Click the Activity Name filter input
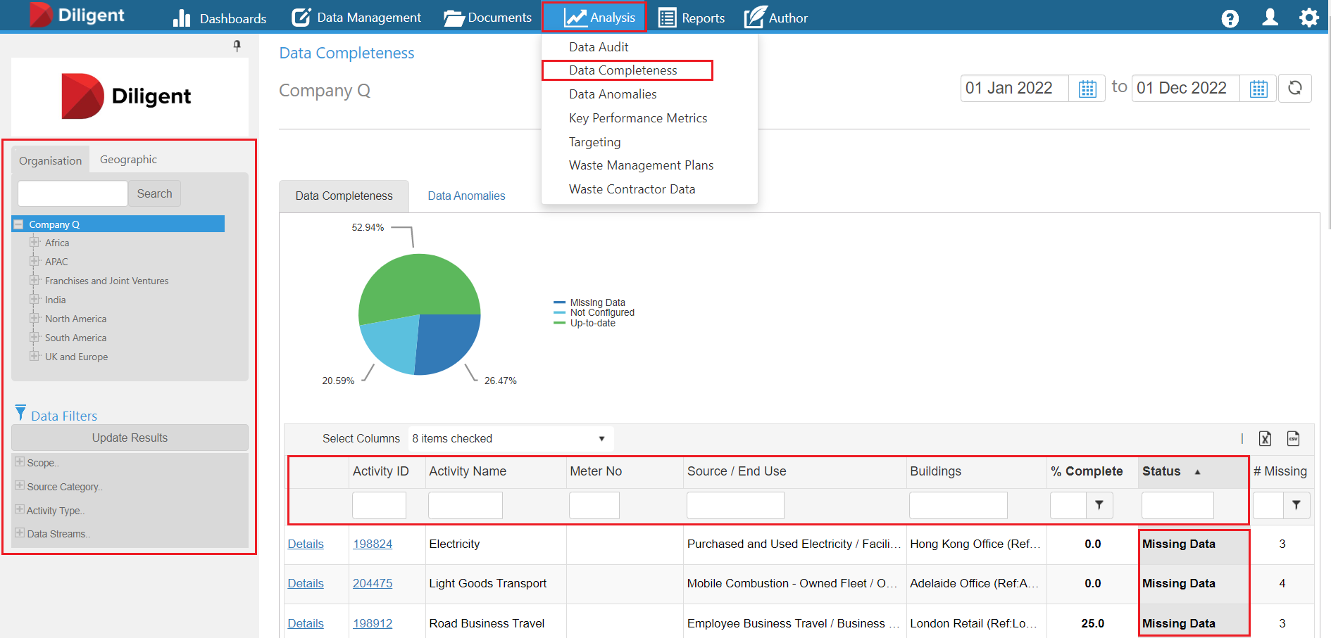 point(465,505)
